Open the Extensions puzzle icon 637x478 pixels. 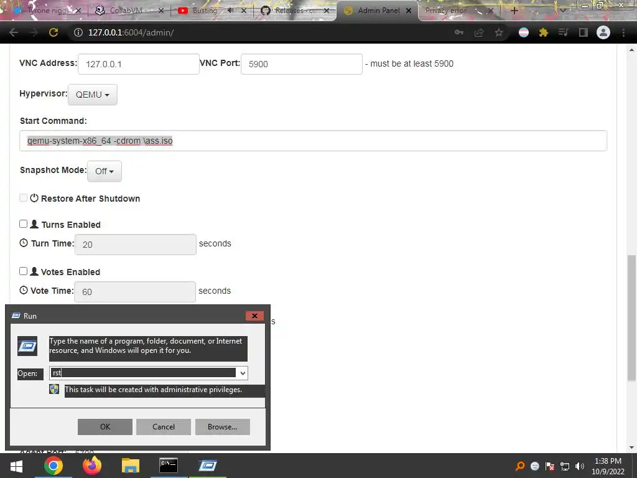pyautogui.click(x=544, y=32)
